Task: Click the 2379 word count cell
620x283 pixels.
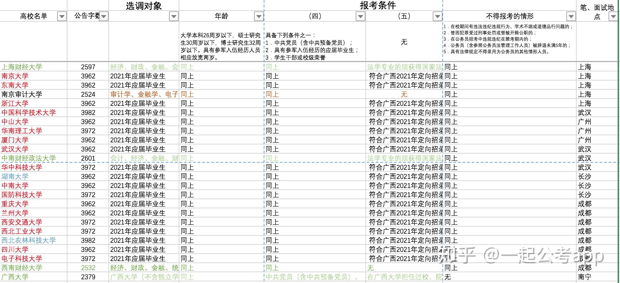Action: click(x=88, y=277)
